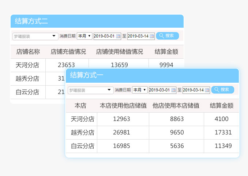Viewport: 248px width, 176px height.
Task: Open start date calendar icon in 结算方式一
Action: click(173, 90)
